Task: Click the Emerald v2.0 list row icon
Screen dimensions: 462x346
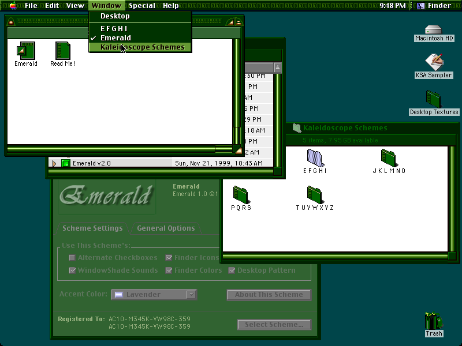Action: (x=66, y=163)
